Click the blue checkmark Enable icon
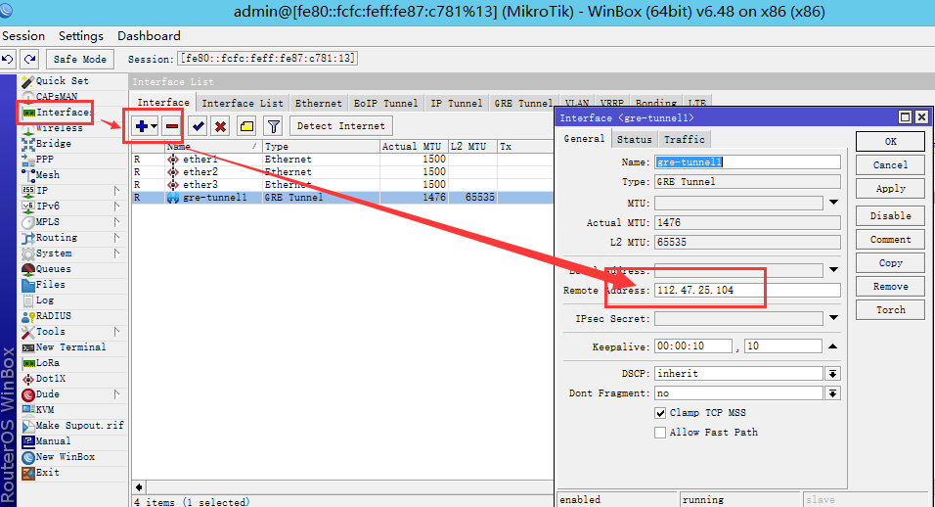 198,126
